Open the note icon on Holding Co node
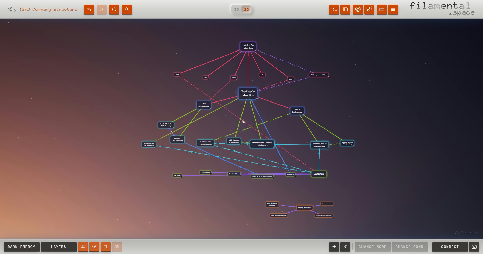This screenshot has height=254, width=483. (x=255, y=51)
